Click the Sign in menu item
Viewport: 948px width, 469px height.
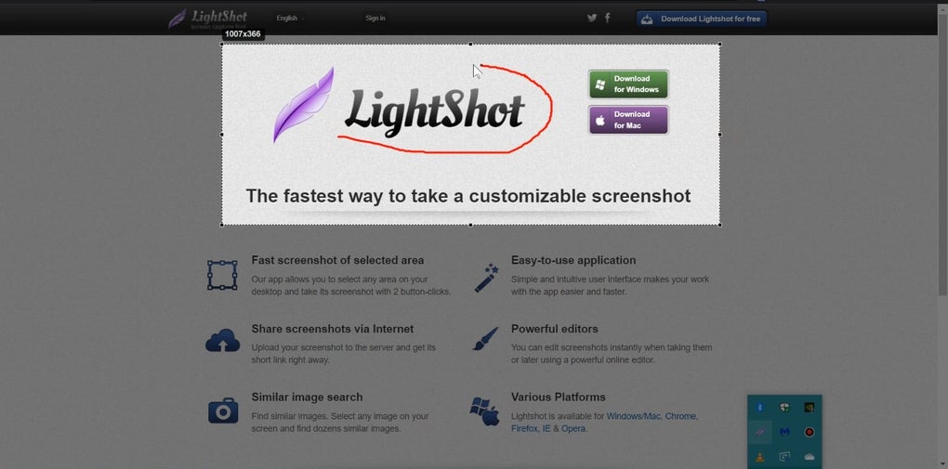click(x=375, y=19)
